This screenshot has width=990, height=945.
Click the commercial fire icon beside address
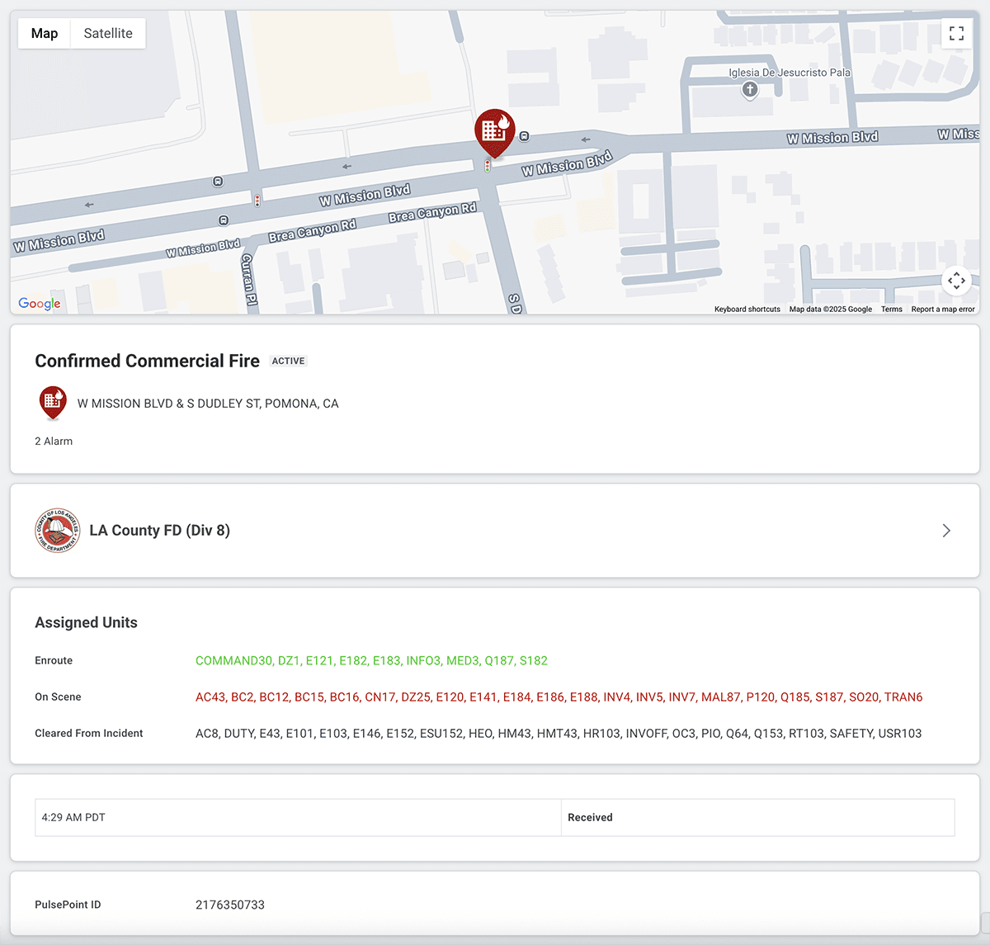pos(53,402)
